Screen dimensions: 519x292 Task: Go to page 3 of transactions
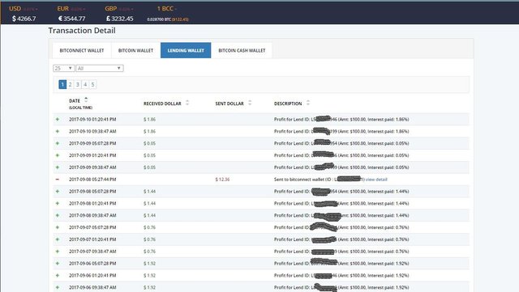pyautogui.click(x=78, y=85)
